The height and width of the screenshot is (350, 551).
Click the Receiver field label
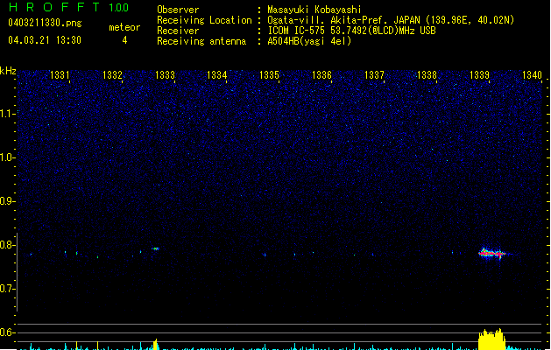click(x=178, y=31)
